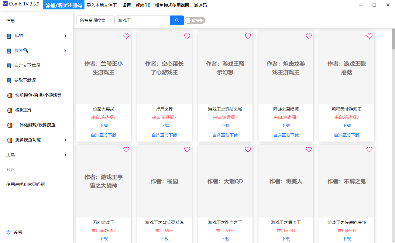
Task: Favorite the 游戏王之削血之王 card
Action: [x=248, y=149]
